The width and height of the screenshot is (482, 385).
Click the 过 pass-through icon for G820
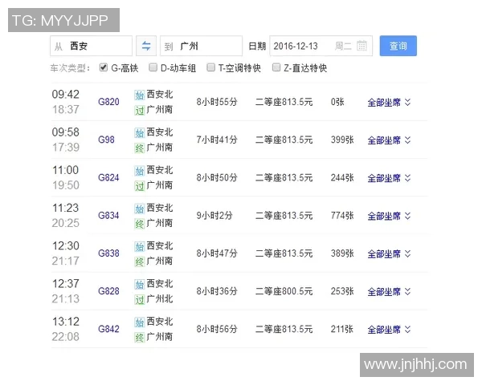click(x=140, y=110)
